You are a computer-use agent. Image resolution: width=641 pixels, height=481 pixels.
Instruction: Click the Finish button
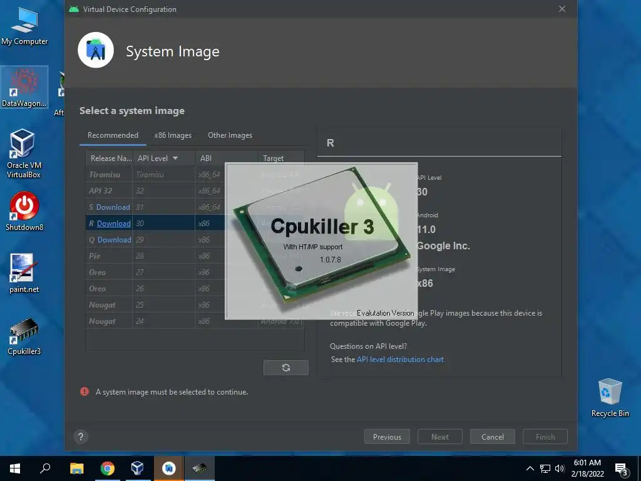pos(545,437)
